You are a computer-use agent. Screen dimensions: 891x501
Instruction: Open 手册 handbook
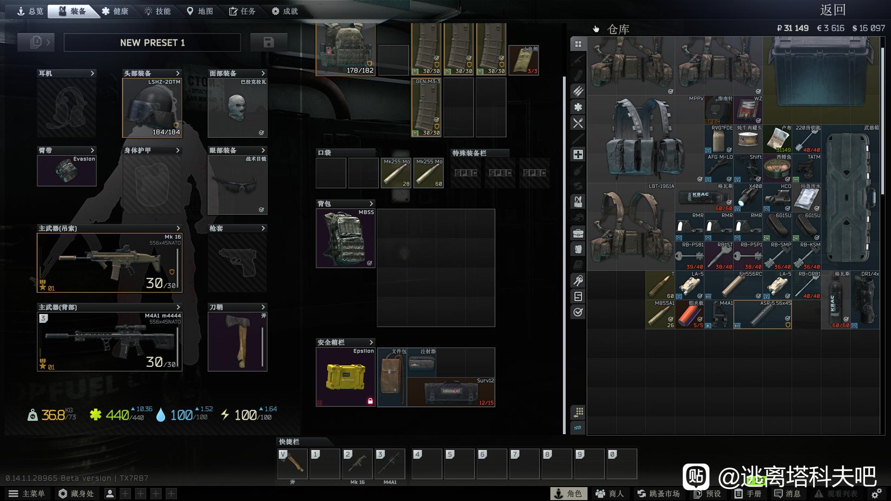(x=748, y=494)
